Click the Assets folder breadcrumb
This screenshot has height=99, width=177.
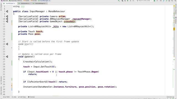(x=26, y=1)
